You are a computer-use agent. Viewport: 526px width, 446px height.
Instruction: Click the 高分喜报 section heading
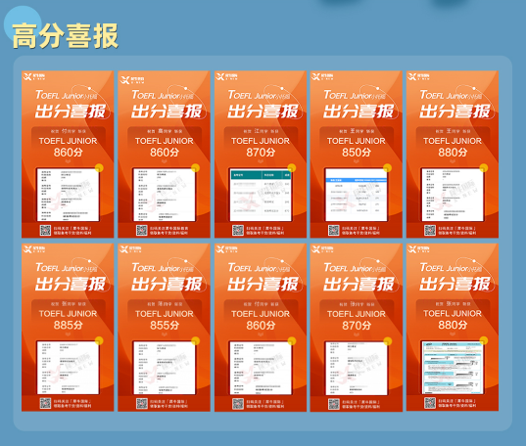point(65,36)
